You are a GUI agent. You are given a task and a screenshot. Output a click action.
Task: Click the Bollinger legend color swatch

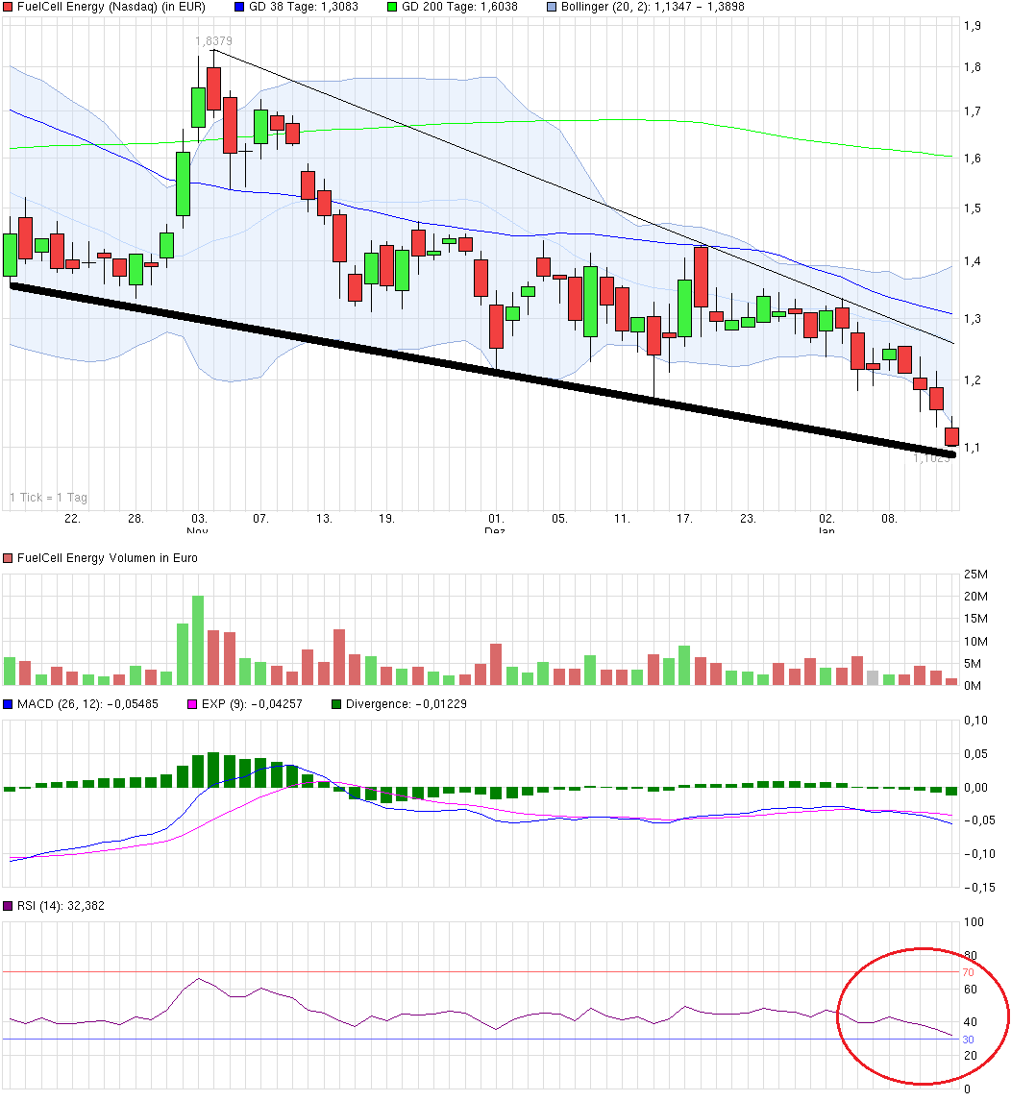pyautogui.click(x=552, y=7)
